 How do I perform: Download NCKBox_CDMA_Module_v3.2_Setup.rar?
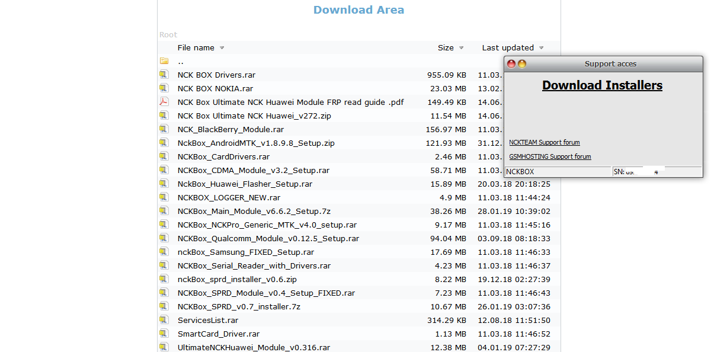click(x=254, y=171)
